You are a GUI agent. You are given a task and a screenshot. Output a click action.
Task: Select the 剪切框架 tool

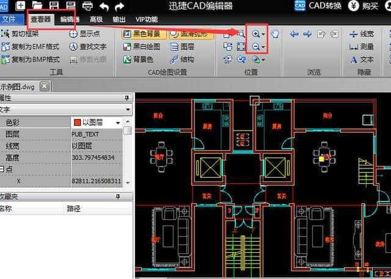pos(20,33)
